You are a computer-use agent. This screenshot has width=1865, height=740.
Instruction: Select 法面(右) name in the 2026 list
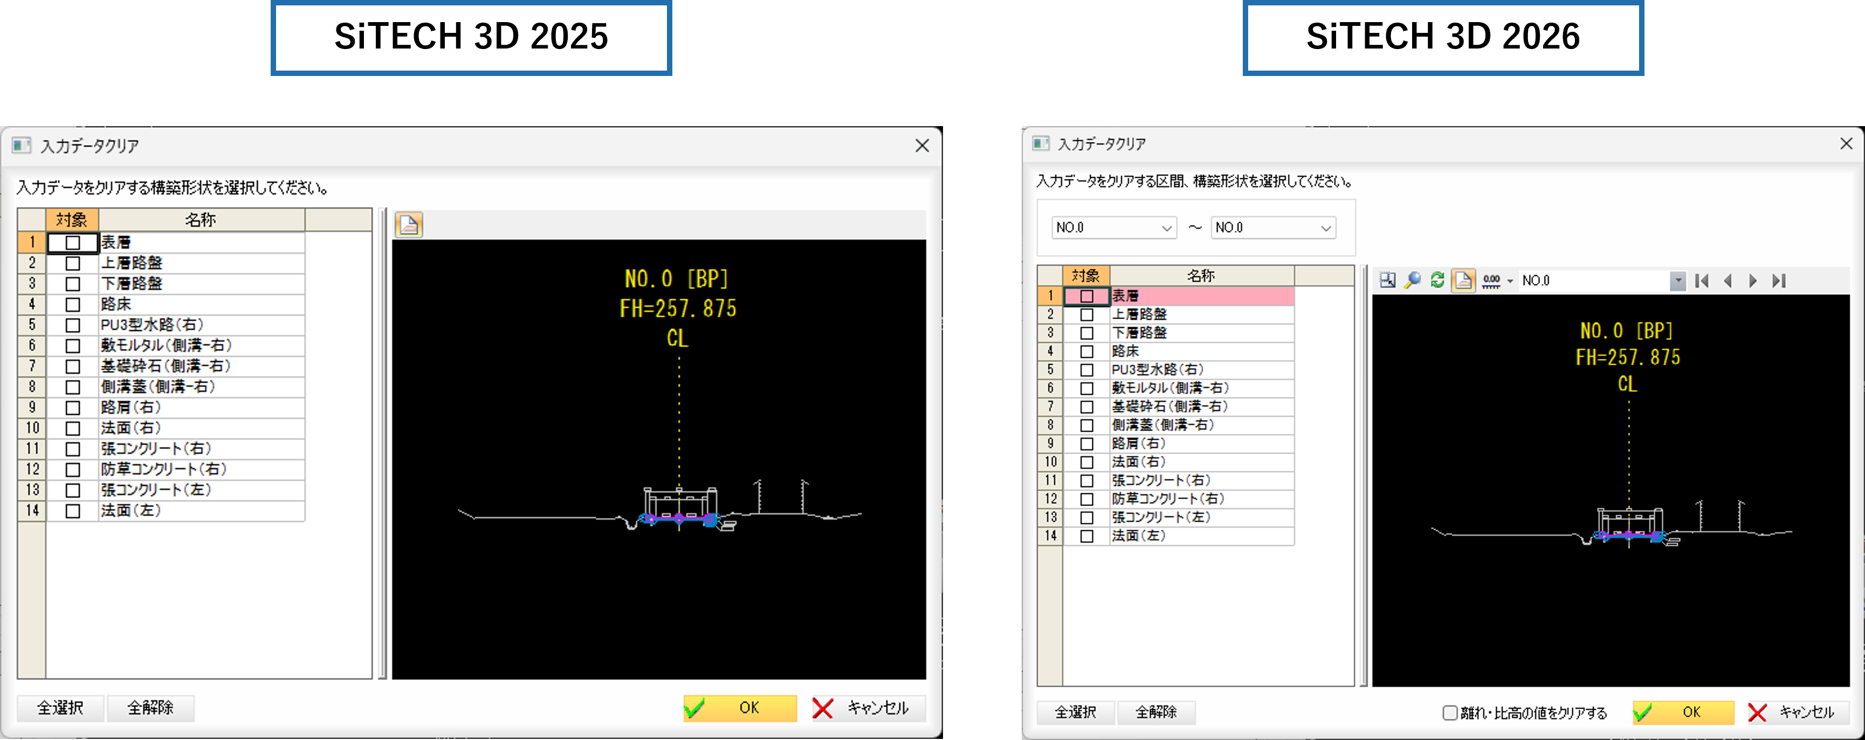(1202, 462)
